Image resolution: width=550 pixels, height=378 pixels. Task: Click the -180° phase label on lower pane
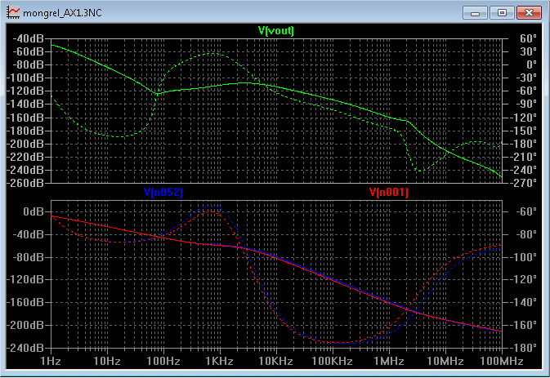tap(525, 348)
